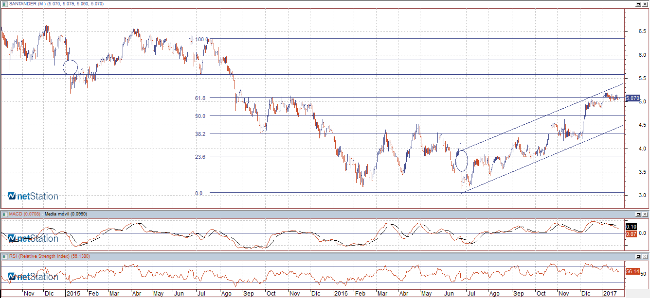Click the 2015 year label on time axis
650x298 pixels.
click(x=73, y=294)
